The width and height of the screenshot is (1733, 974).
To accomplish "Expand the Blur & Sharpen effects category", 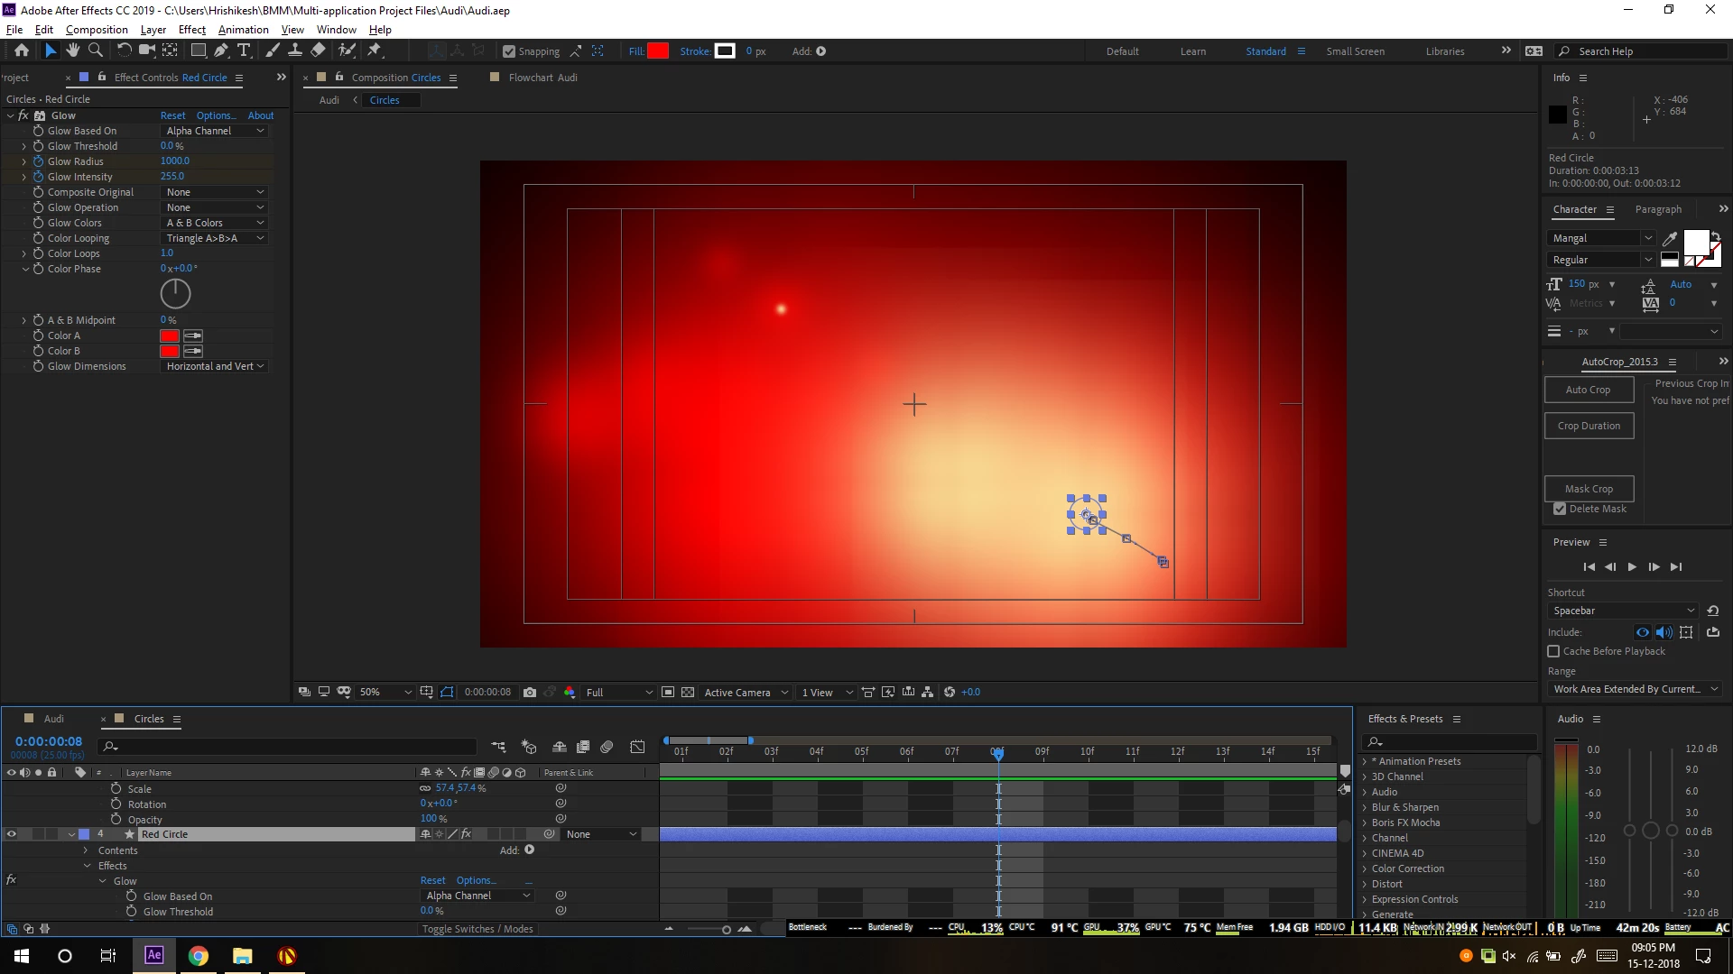I will [1365, 807].
